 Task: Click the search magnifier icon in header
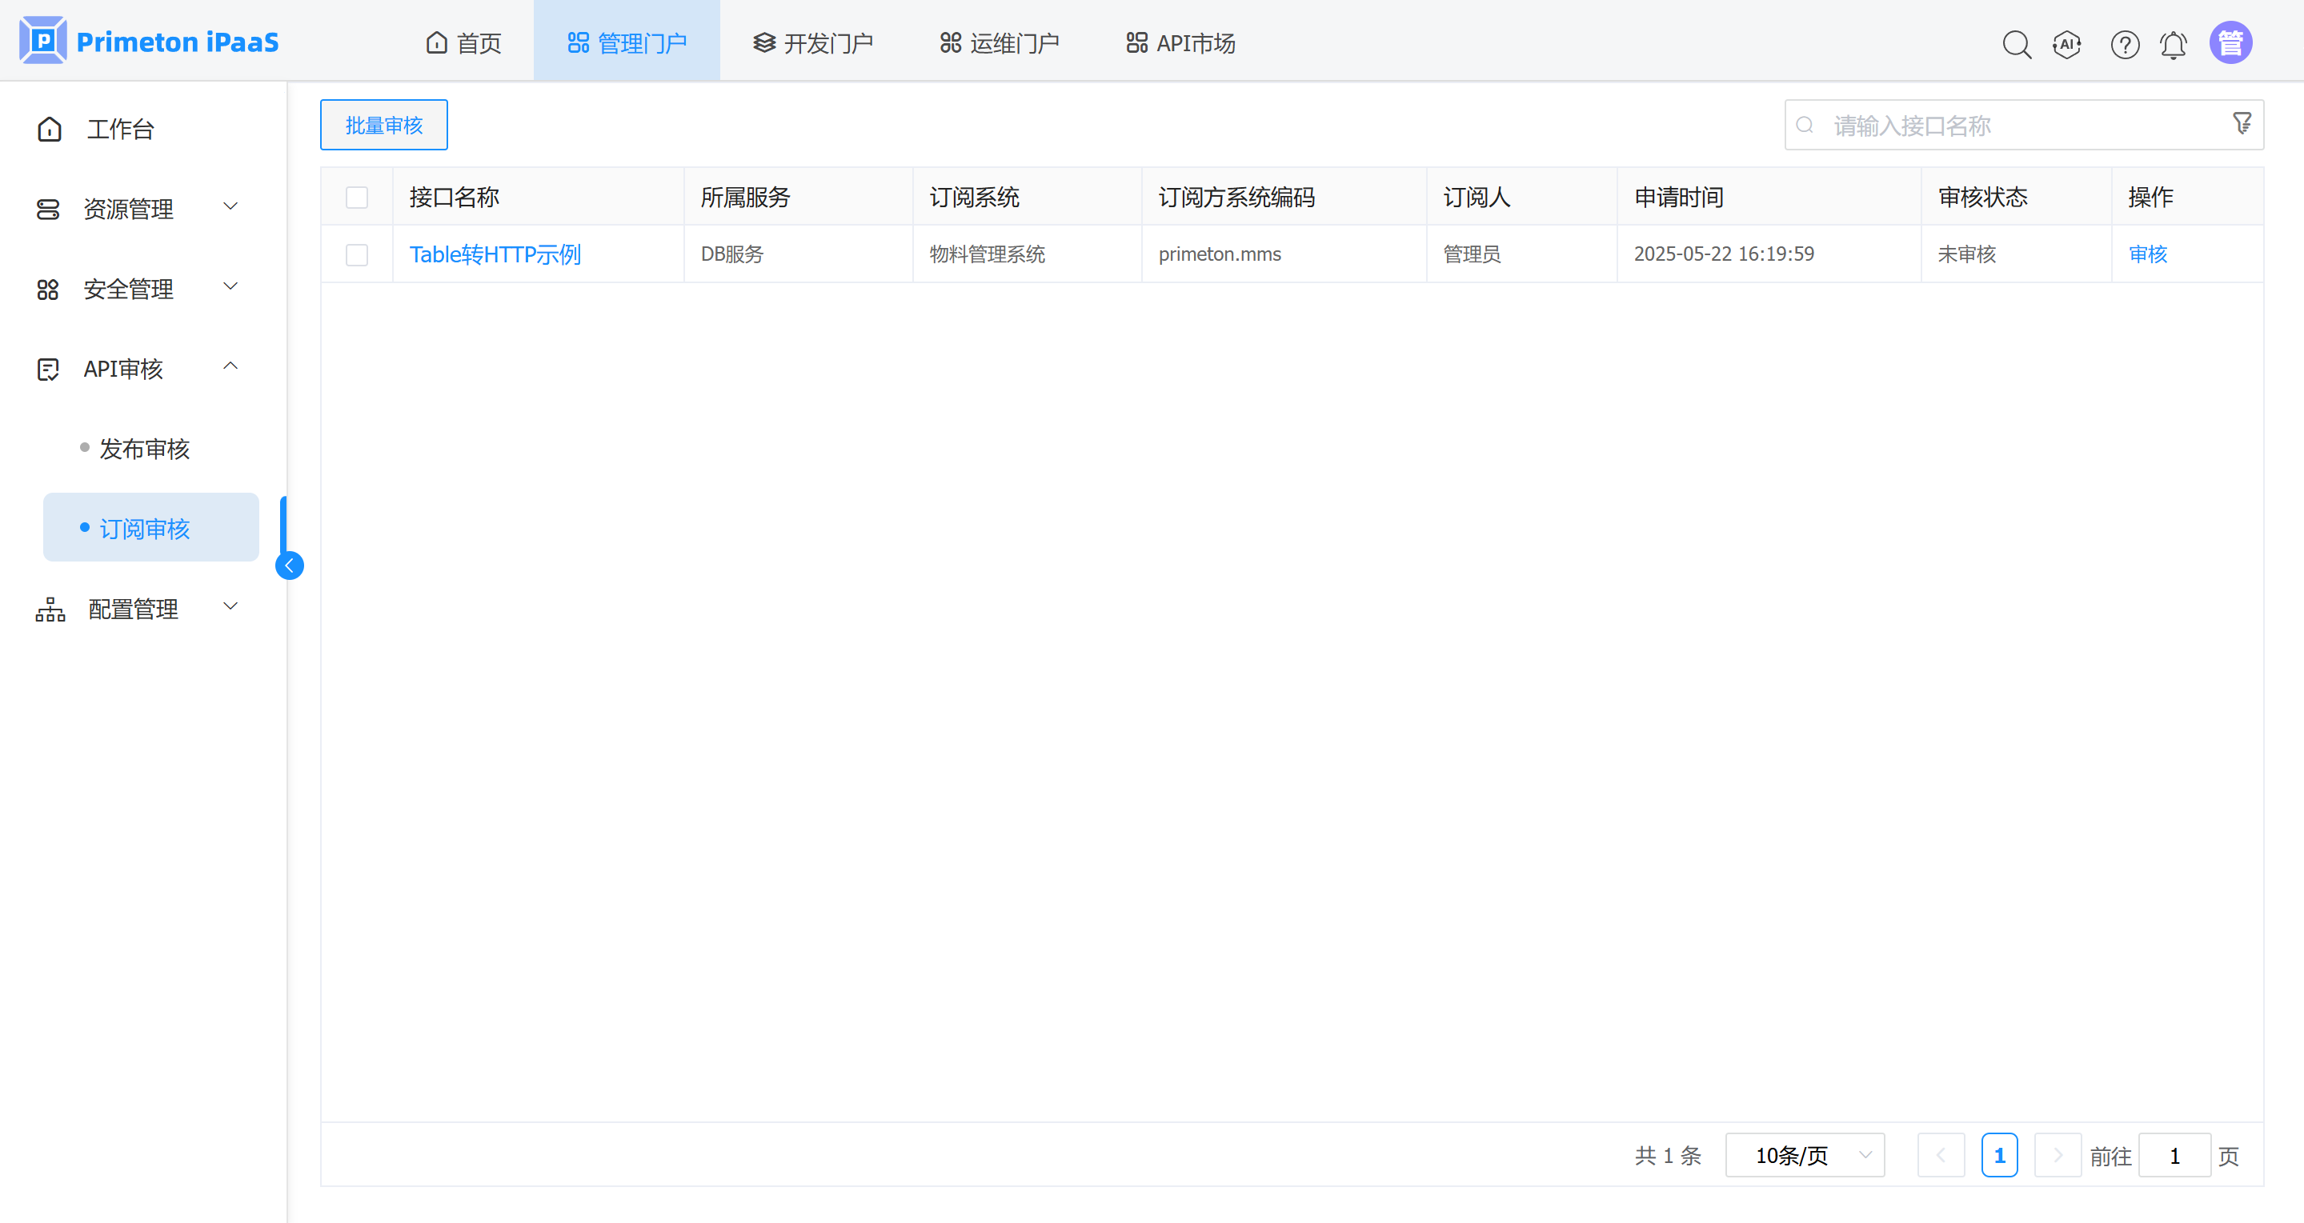point(2016,44)
